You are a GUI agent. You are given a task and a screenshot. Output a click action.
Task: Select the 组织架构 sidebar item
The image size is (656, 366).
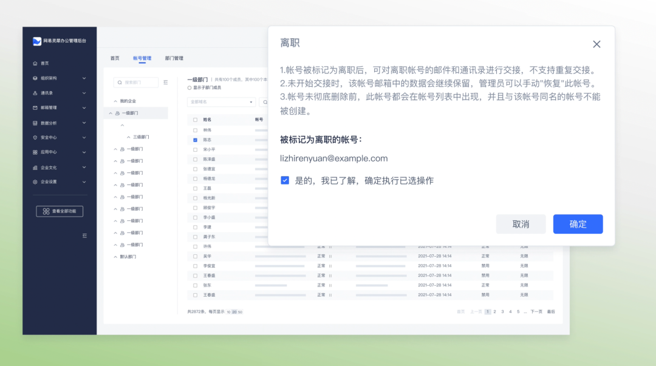49,78
